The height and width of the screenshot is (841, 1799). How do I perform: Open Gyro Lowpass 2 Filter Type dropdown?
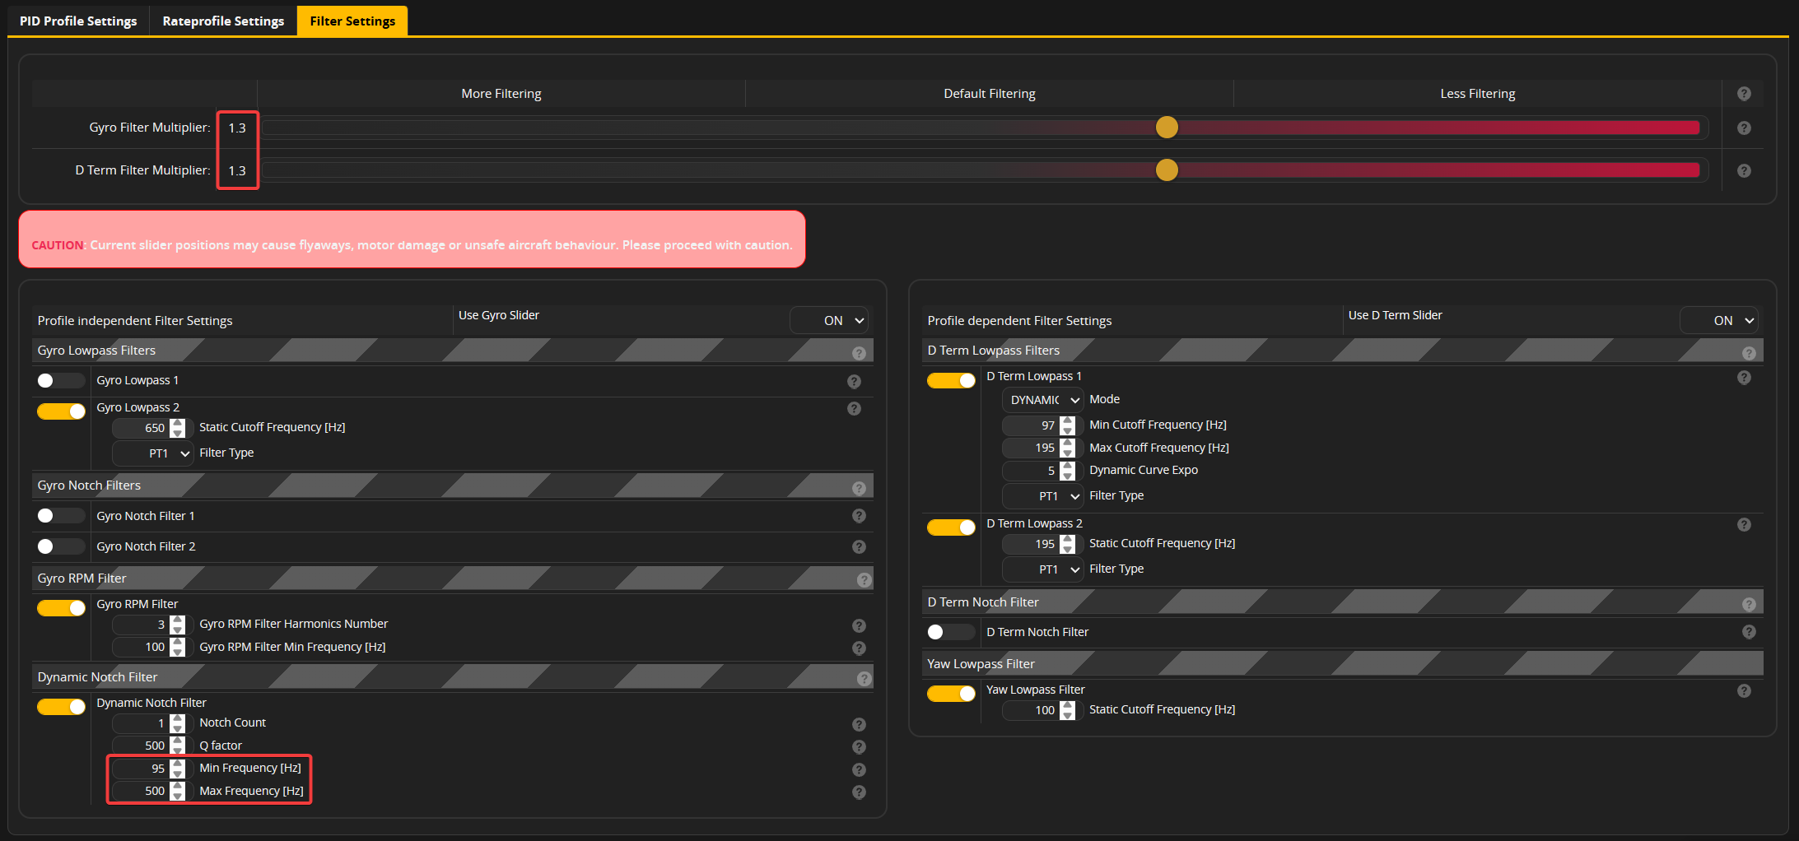click(x=153, y=453)
